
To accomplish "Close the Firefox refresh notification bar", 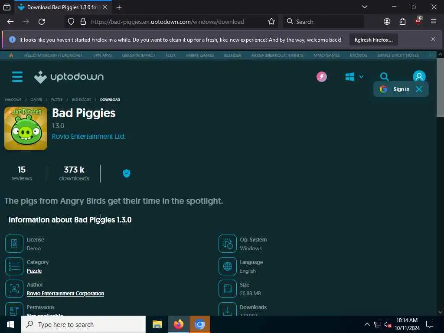I will (433, 39).
